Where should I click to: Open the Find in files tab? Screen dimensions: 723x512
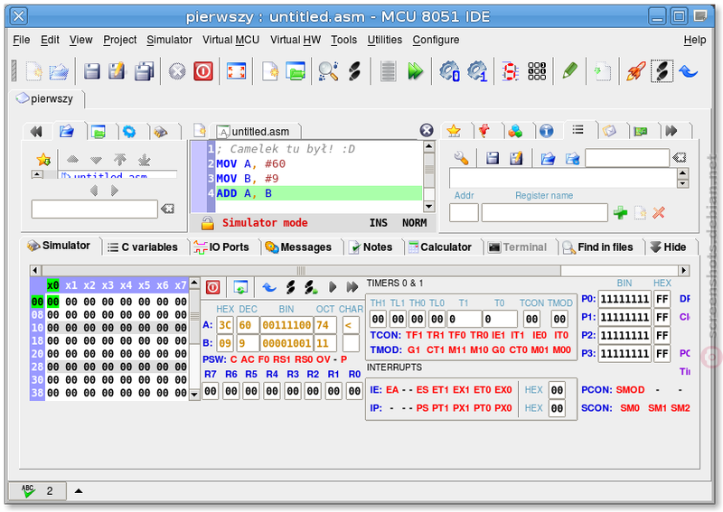[x=598, y=247]
